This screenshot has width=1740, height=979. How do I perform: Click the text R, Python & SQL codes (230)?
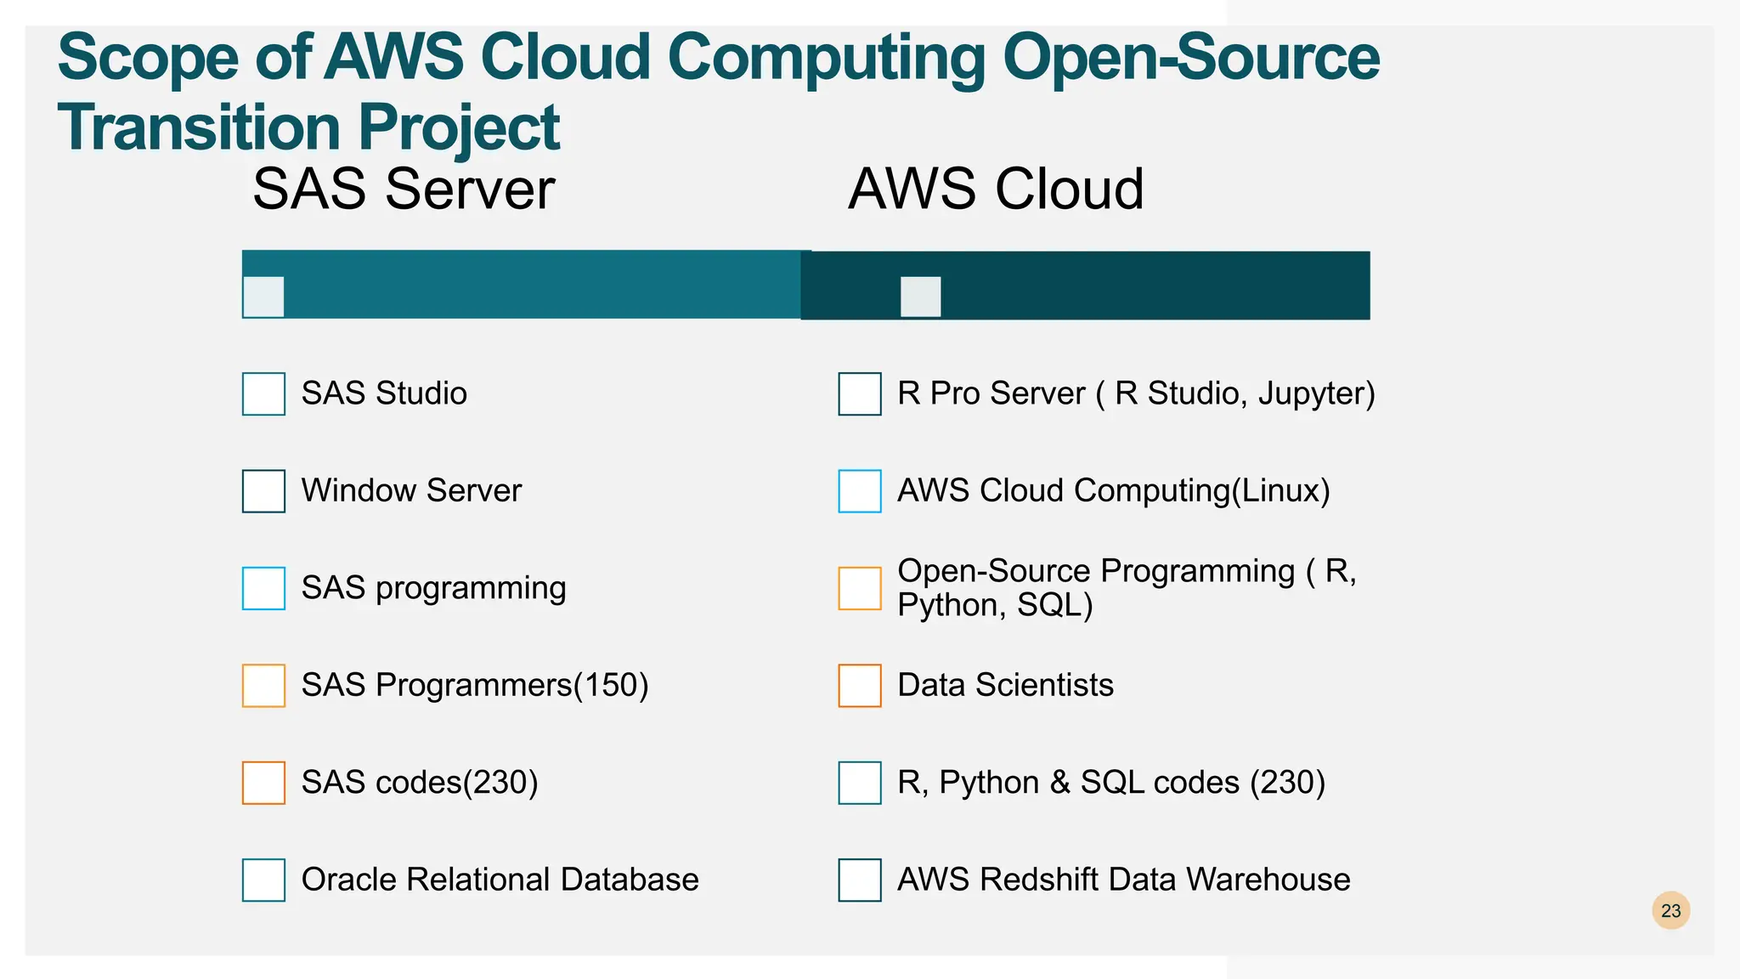(1111, 783)
